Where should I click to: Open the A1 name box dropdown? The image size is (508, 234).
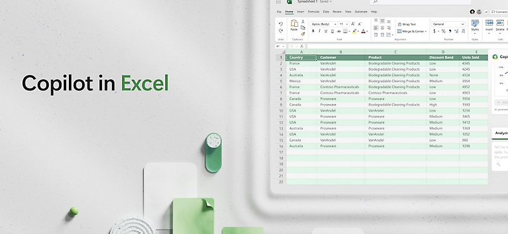[283, 46]
